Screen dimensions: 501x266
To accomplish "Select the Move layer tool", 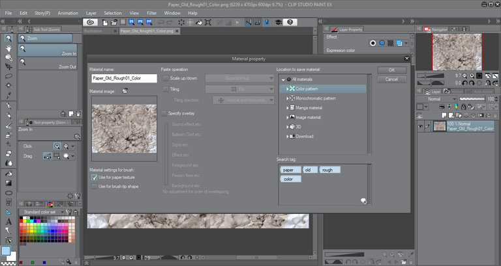I will (x=8, y=67).
